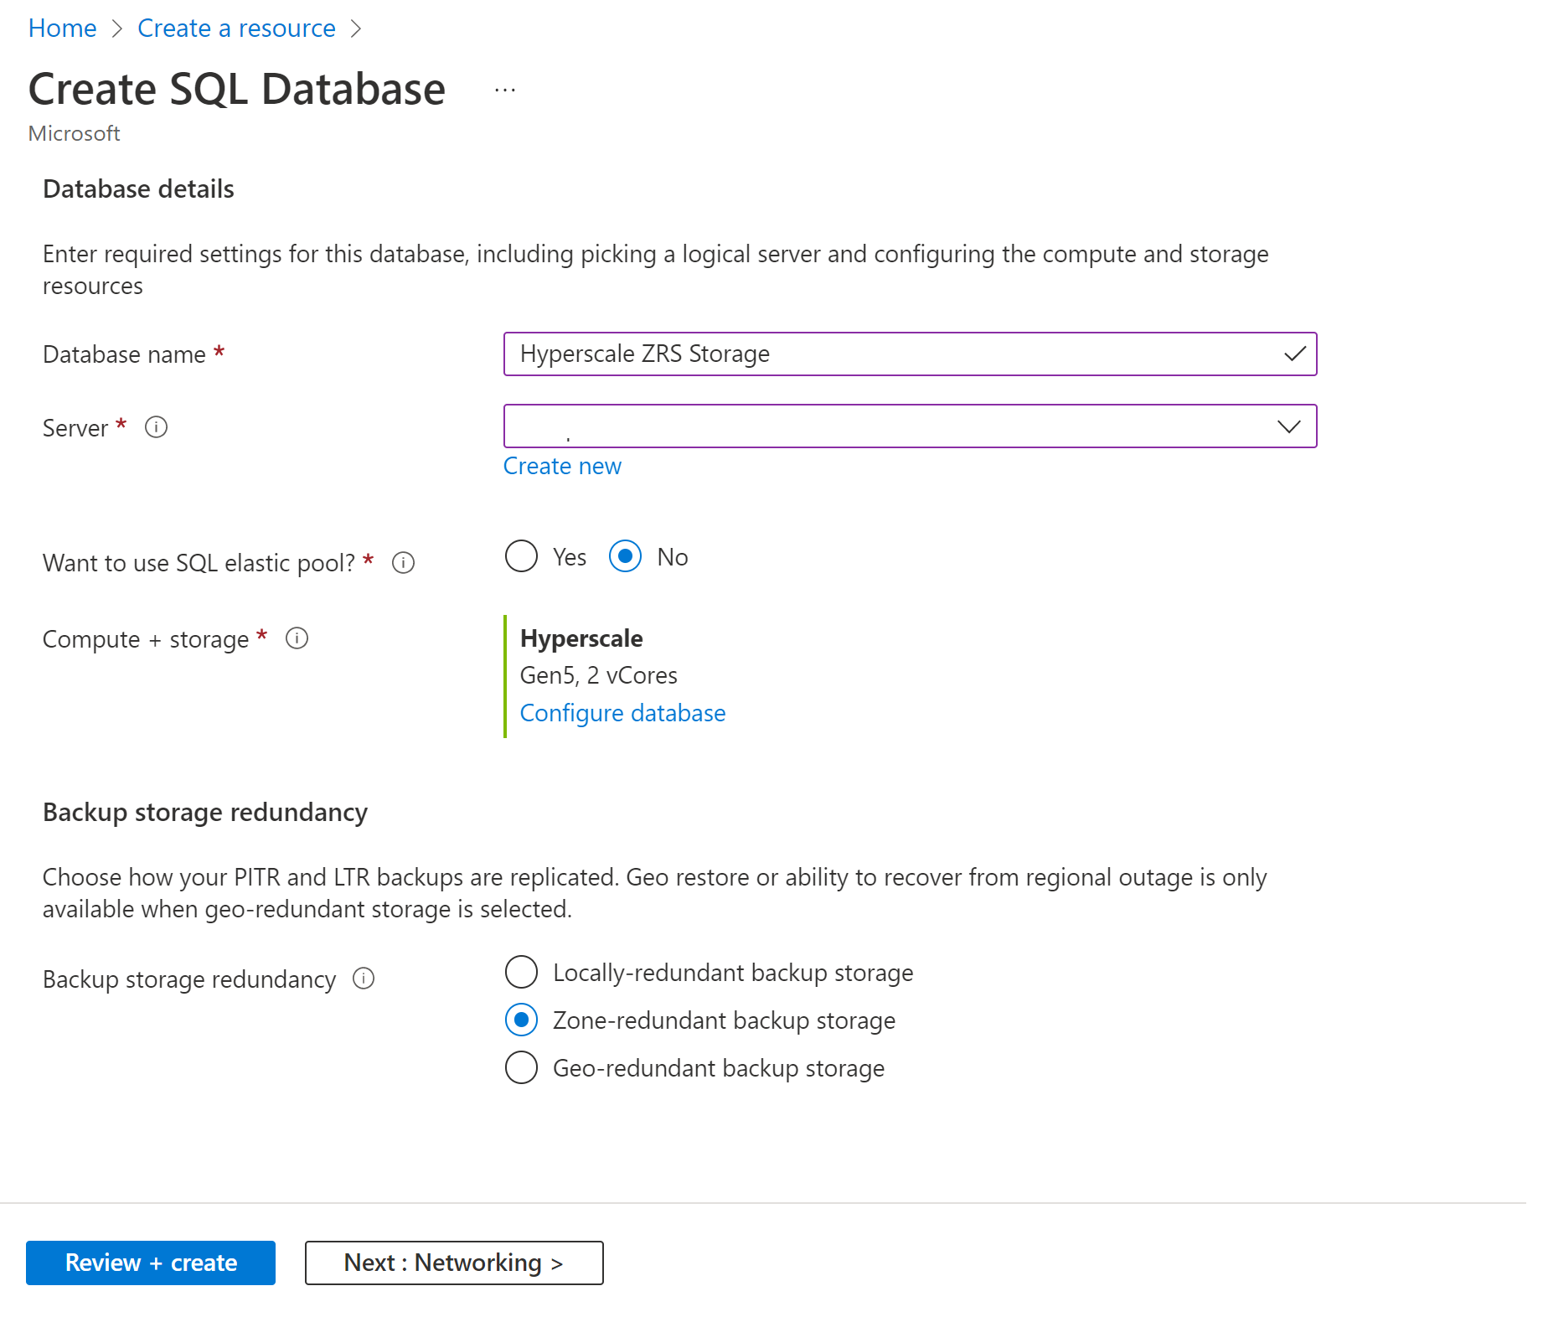Click the Database name text field
The image size is (1543, 1317).
896,354
